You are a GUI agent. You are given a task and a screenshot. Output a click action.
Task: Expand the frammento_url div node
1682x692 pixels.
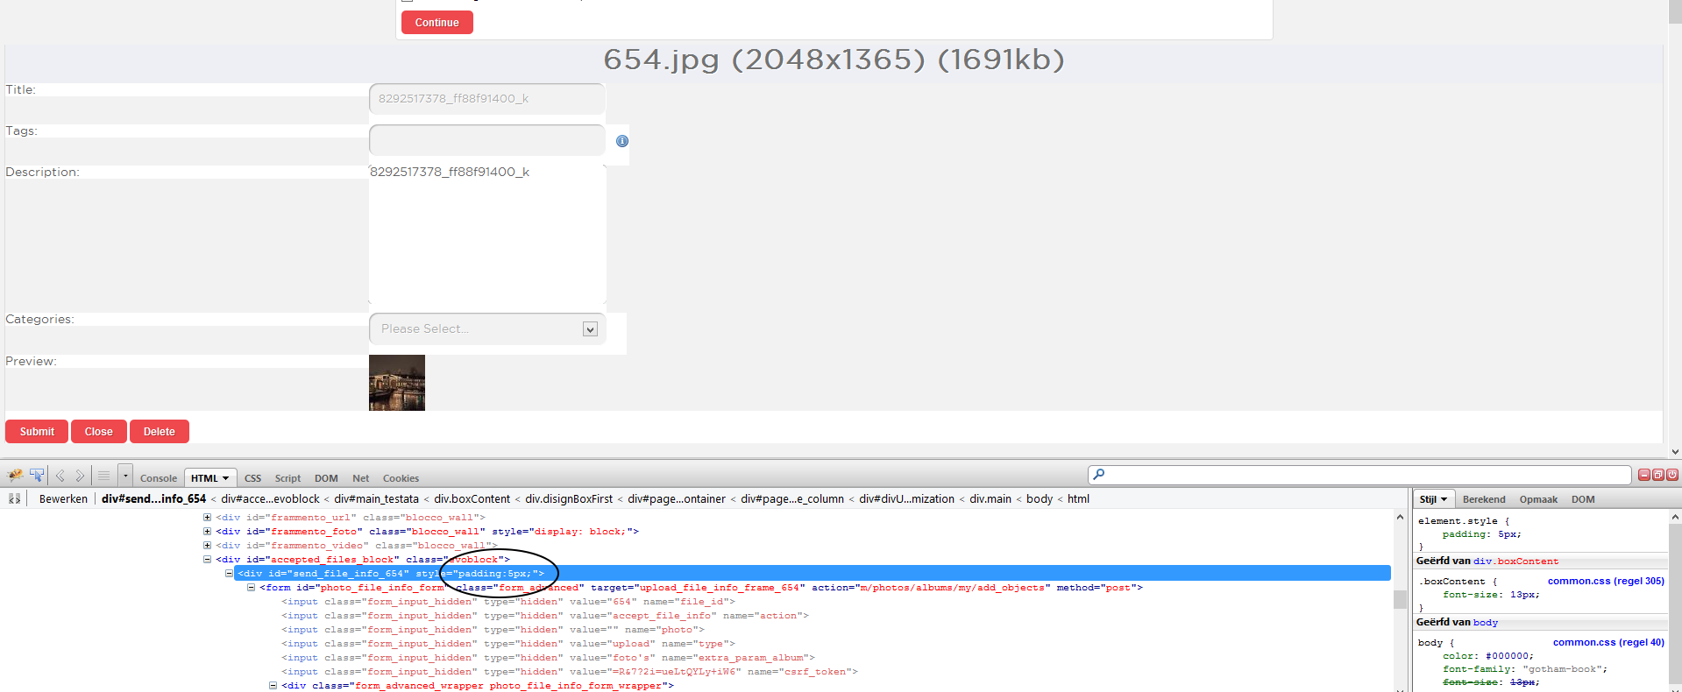coord(208,518)
